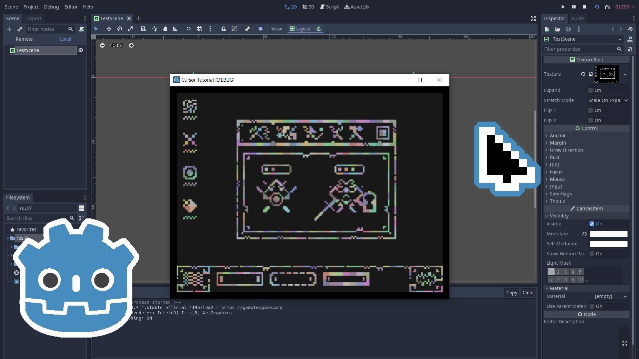Pause the running scene
The width and height of the screenshot is (639, 359).
pyautogui.click(x=574, y=7)
